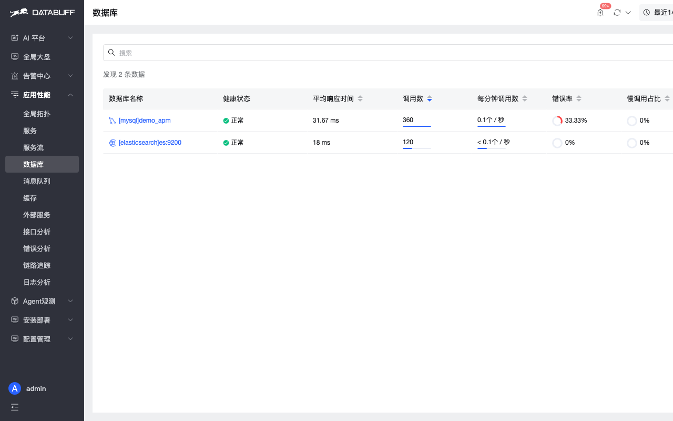
Task: Click the 0.1个 / 秒 value
Action: tap(491, 120)
